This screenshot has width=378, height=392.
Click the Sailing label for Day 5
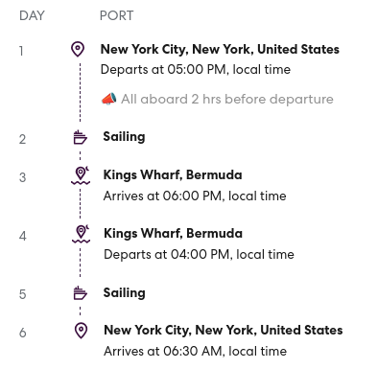[x=125, y=293]
